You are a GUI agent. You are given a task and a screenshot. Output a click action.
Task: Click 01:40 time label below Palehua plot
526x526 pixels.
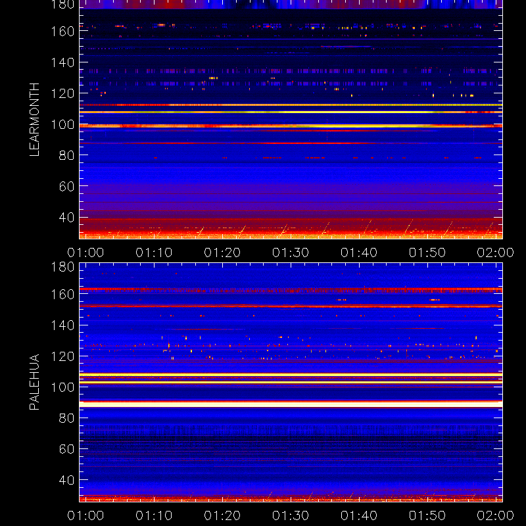(359, 515)
